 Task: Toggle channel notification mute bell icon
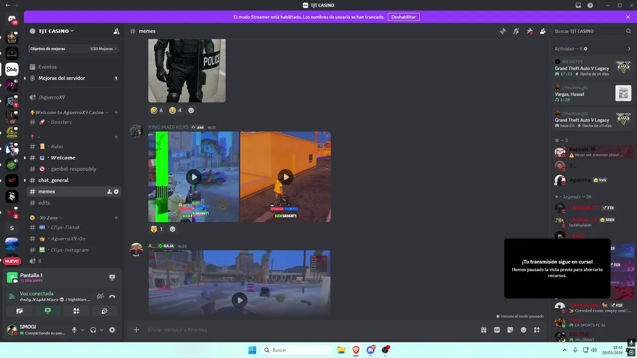click(516, 31)
